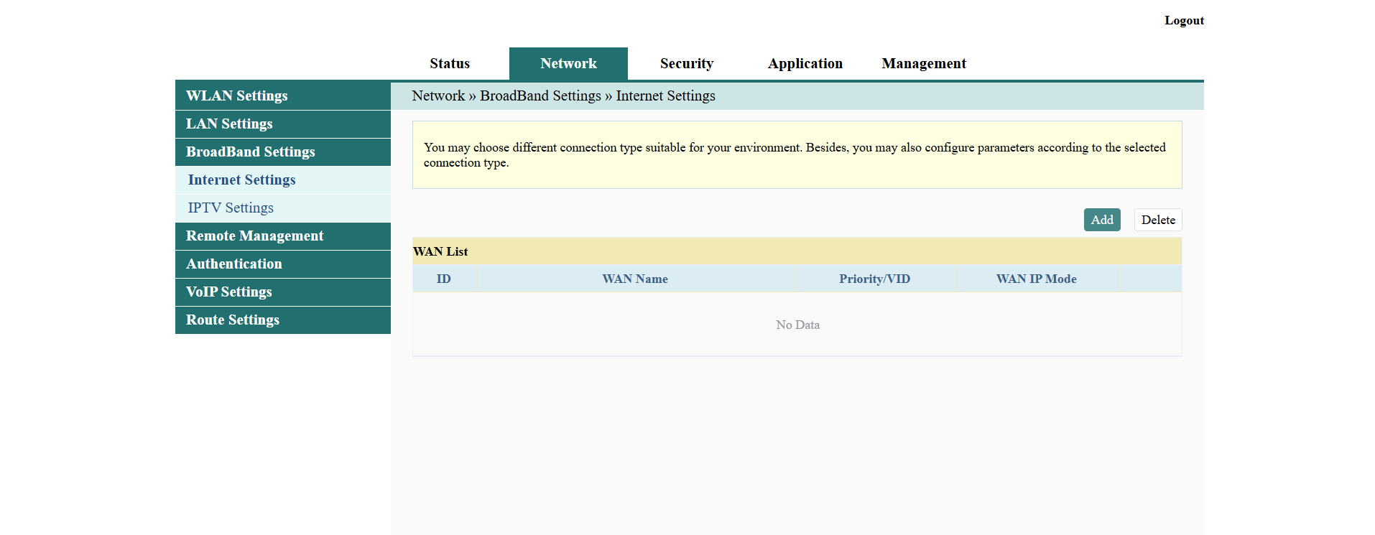
Task: Switch to the Status tab
Action: 450,64
